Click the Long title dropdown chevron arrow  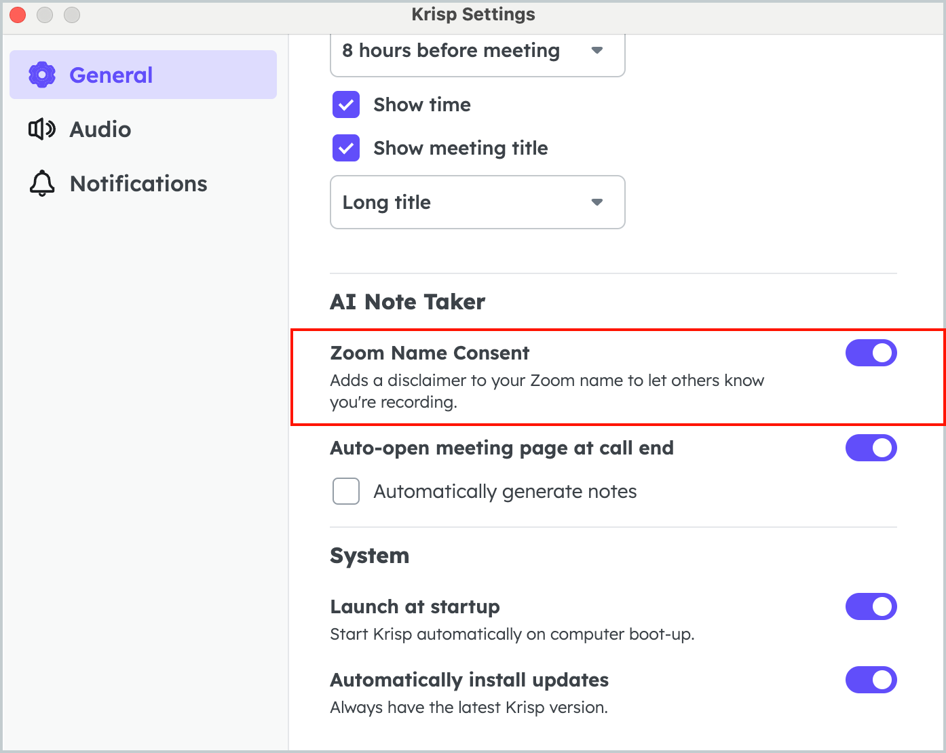pyautogui.click(x=597, y=202)
